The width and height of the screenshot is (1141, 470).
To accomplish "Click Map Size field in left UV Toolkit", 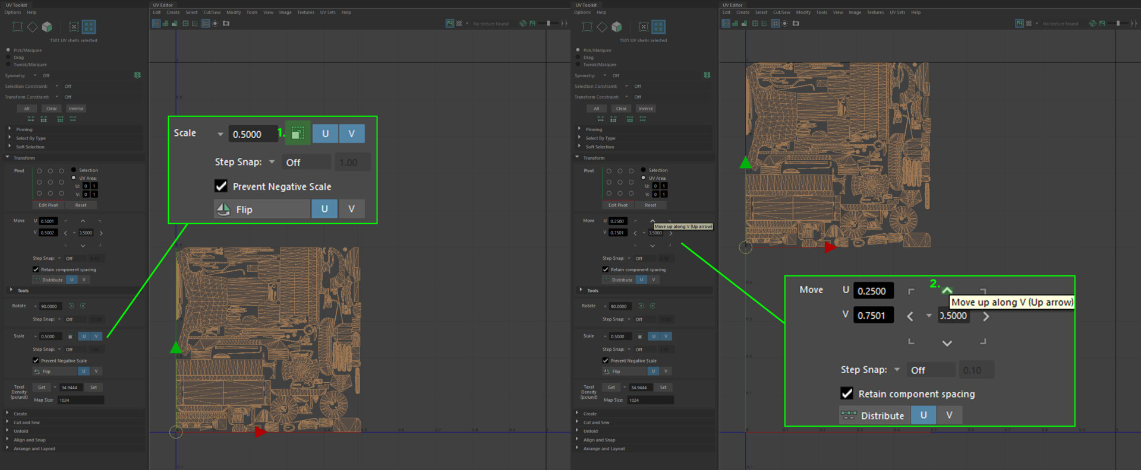I will 81,401.
